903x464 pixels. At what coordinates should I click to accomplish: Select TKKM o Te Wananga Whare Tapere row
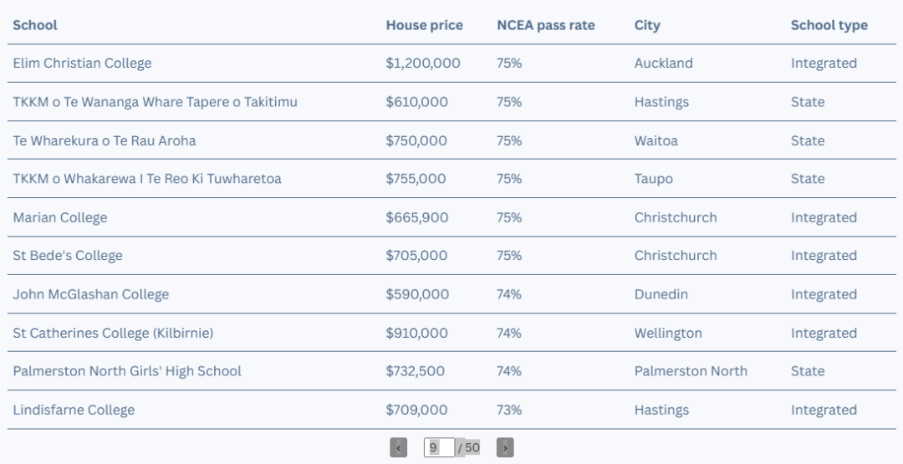451,102
